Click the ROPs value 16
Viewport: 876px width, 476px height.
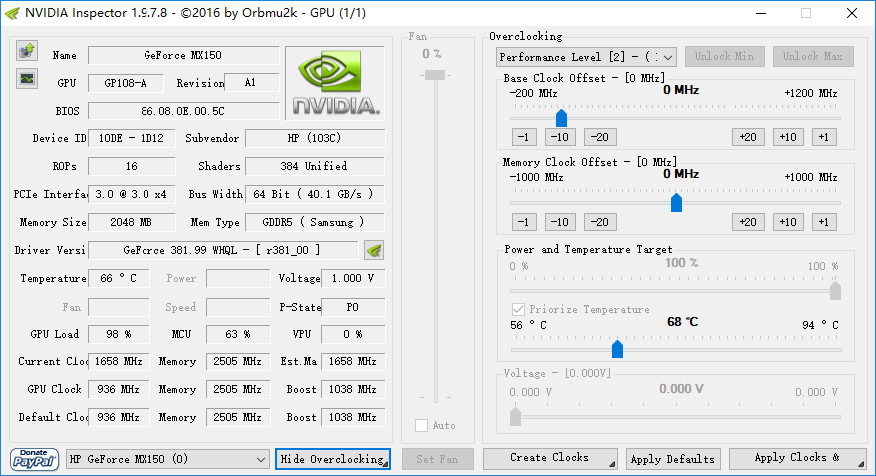coord(132,166)
